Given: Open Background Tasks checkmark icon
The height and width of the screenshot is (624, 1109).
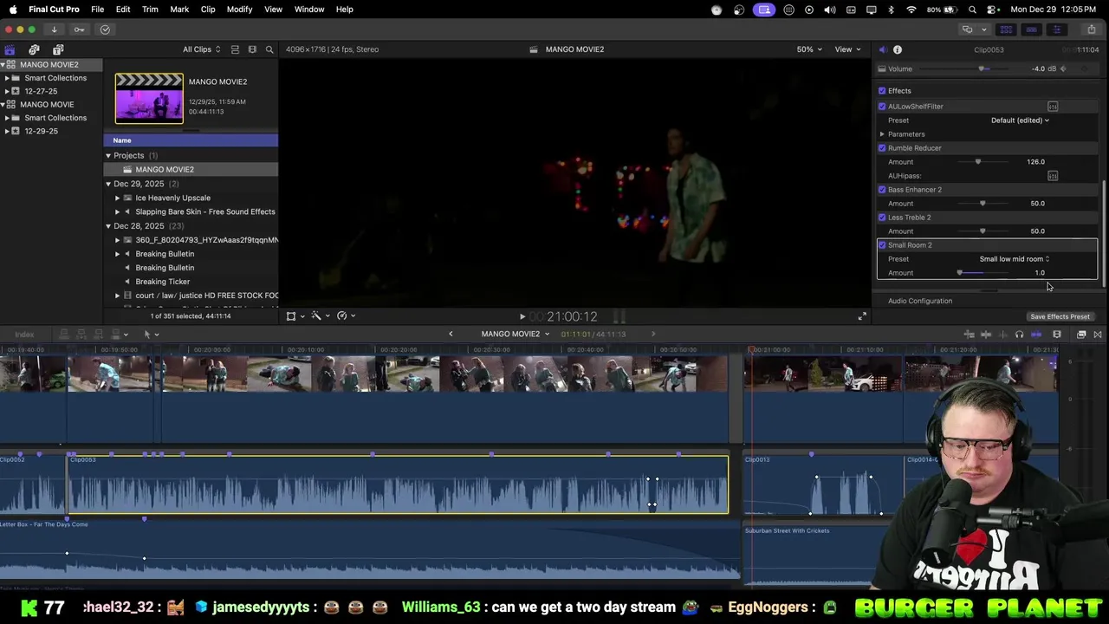Looking at the screenshot, I should pyautogui.click(x=105, y=29).
